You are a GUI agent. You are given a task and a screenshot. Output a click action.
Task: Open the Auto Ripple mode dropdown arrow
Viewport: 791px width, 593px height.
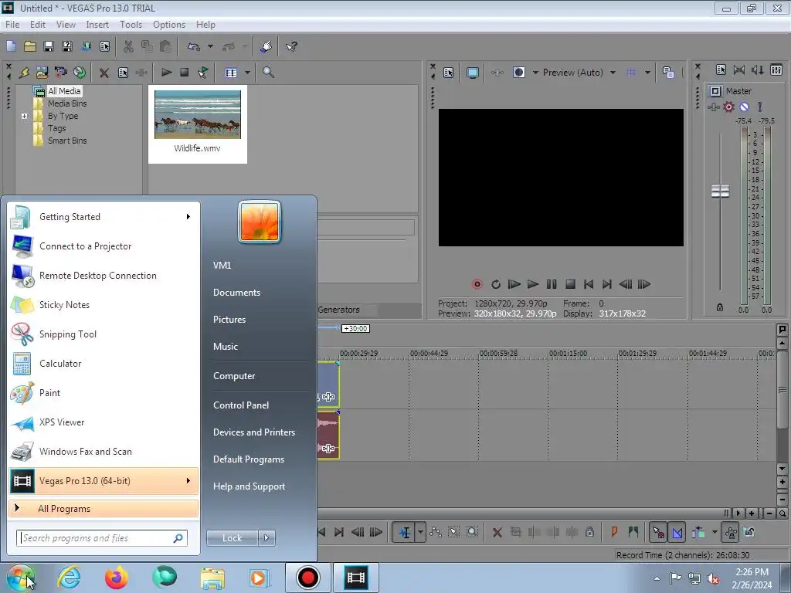tap(715, 532)
